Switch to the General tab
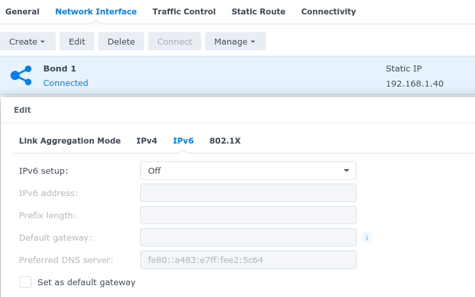475x297 pixels. tap(22, 12)
